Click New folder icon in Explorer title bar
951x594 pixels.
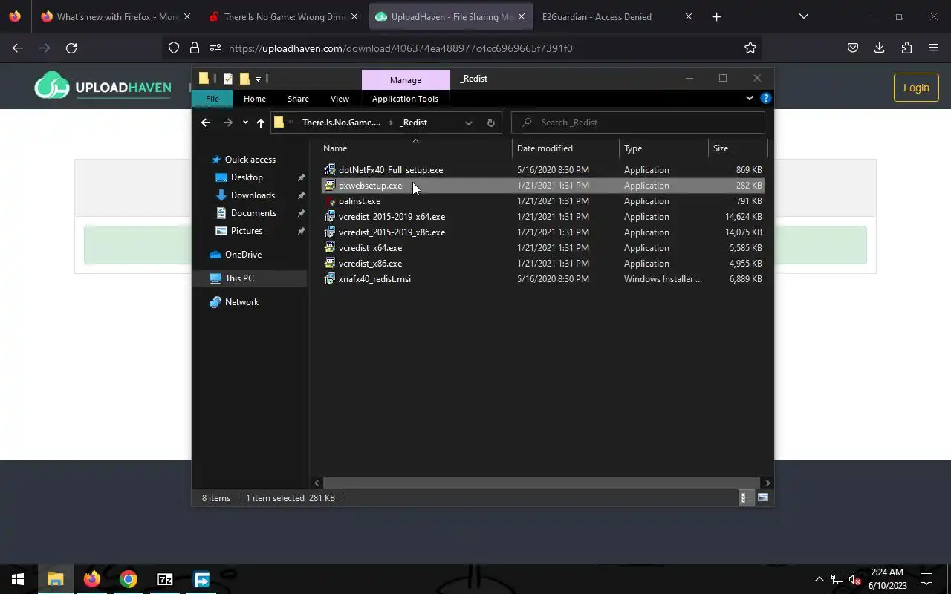coord(244,79)
